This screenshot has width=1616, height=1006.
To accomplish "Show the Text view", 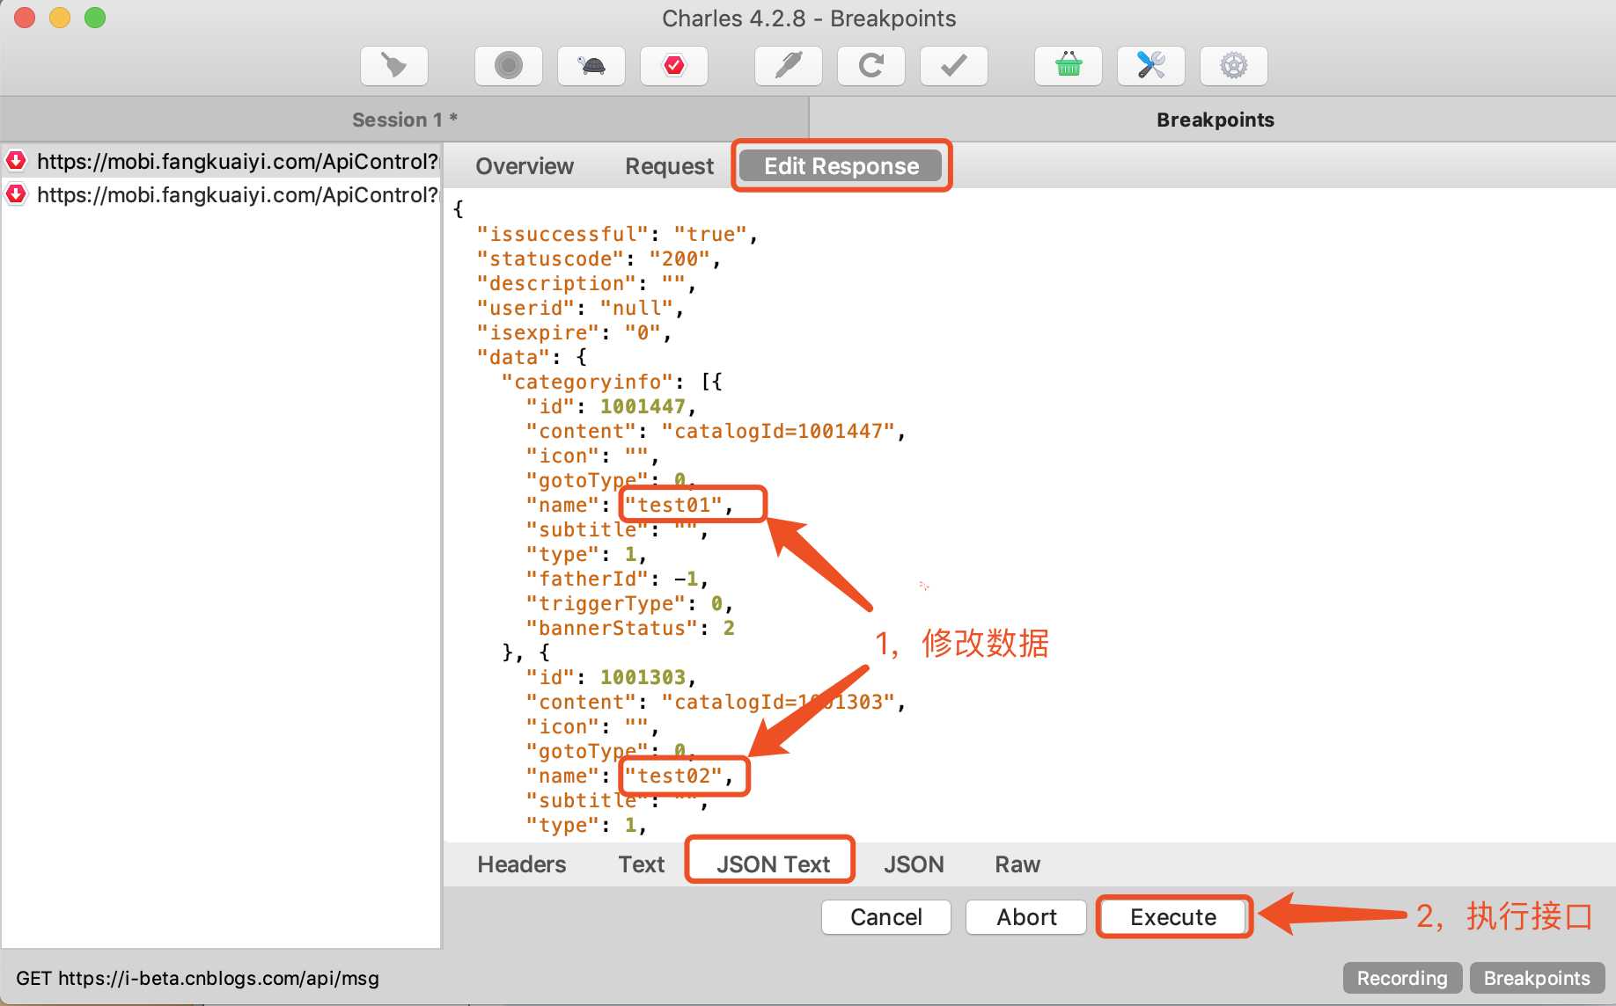I will click(x=642, y=864).
